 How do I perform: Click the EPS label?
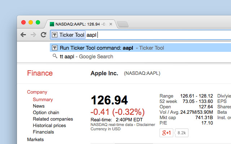click(222, 102)
